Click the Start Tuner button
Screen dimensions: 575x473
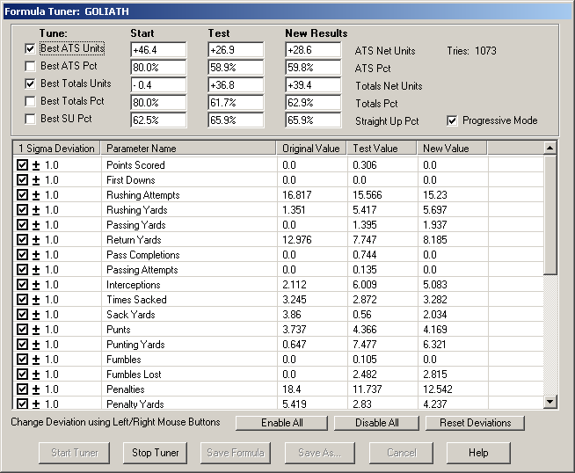[74, 453]
